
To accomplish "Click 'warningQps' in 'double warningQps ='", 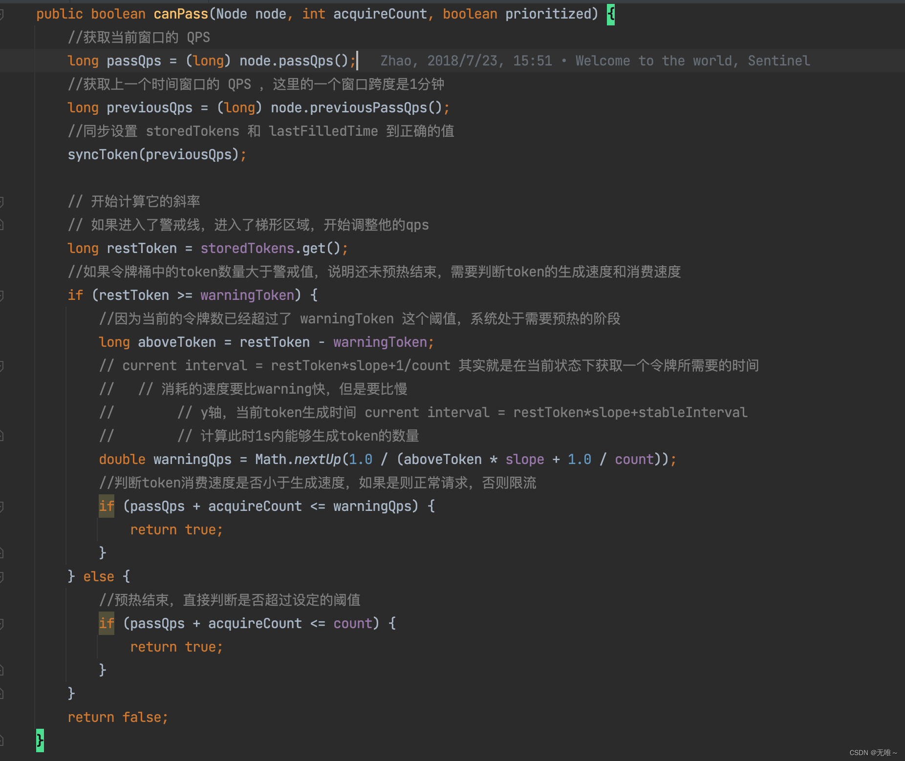I will pos(193,459).
